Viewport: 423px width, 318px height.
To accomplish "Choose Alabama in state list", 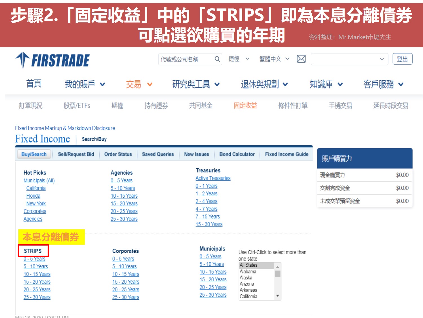I will 257,271.
